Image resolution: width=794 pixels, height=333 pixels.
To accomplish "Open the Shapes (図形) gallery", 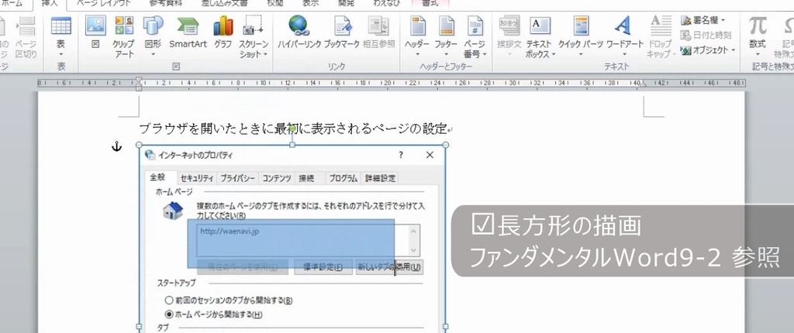I will click(x=153, y=36).
